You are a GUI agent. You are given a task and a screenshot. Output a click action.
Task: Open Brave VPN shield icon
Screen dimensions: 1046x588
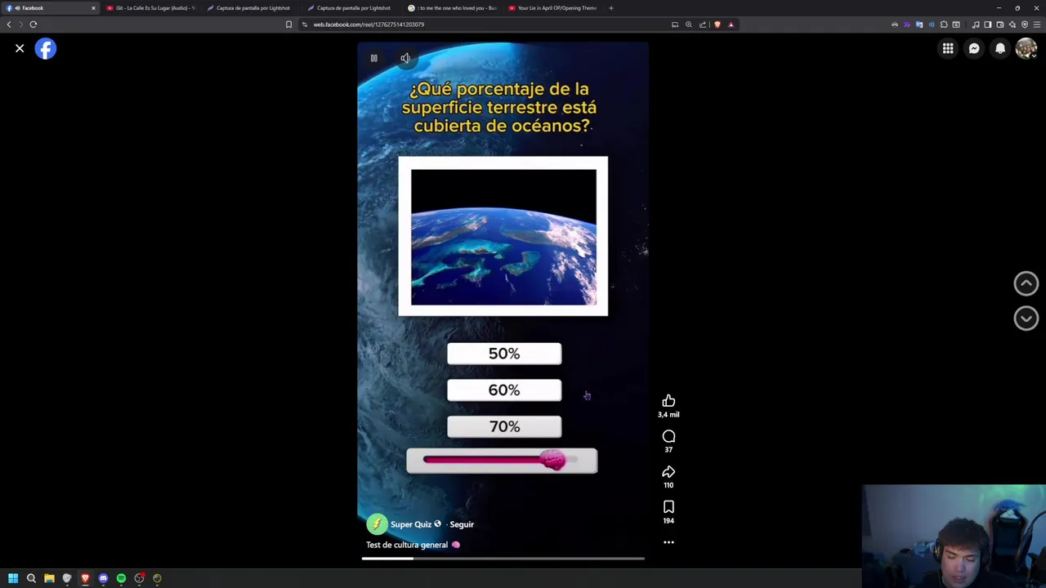pos(1025,24)
